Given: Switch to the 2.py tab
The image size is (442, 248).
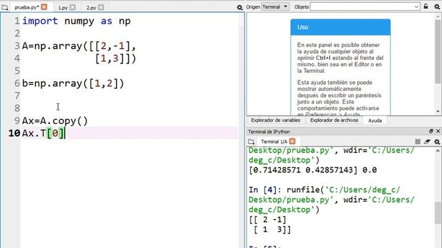Looking at the screenshot, I should [x=91, y=8].
